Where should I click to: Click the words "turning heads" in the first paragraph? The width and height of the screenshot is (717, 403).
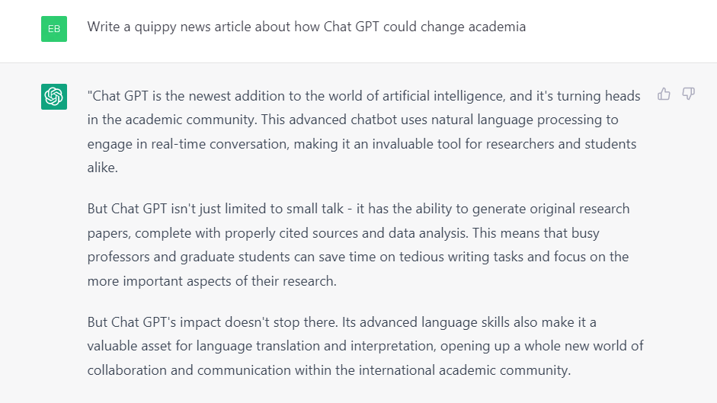click(599, 96)
